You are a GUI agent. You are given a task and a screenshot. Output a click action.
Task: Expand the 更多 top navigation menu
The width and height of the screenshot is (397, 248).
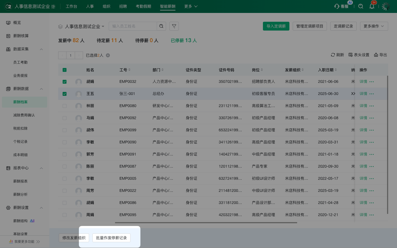click(191, 6)
